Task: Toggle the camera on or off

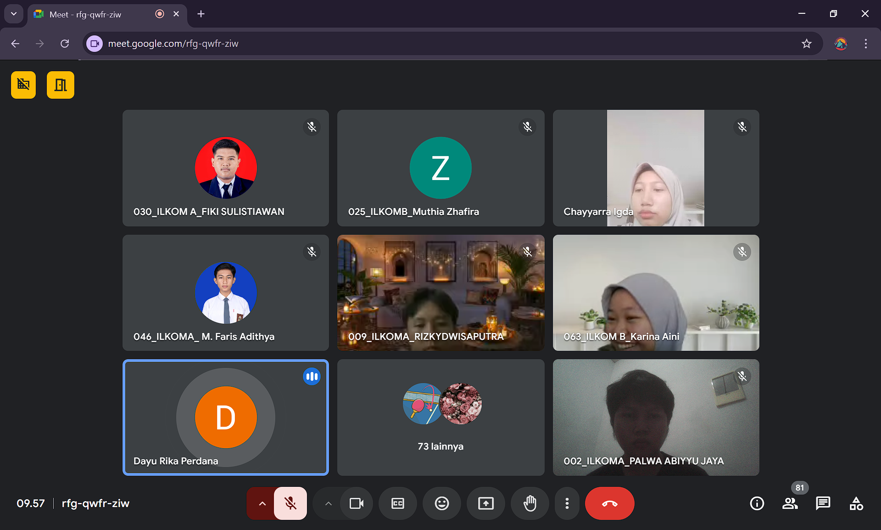Action: coord(357,503)
